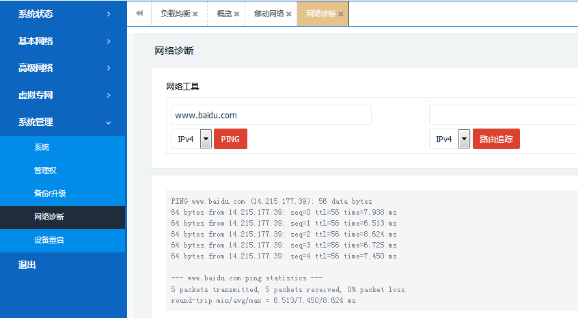Click the red PING button
578x318 pixels.
tap(230, 139)
